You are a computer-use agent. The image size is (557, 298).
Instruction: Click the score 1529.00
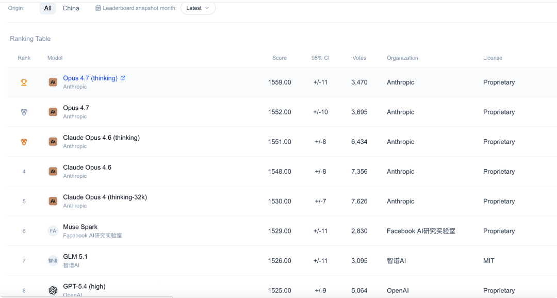(280, 231)
